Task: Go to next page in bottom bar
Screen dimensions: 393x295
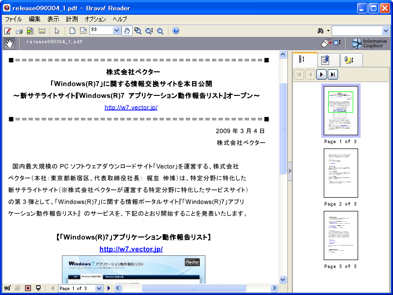Action: pos(109,288)
